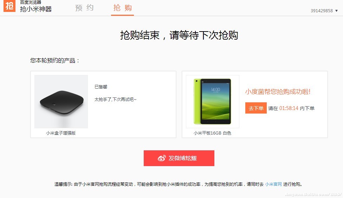Viewport: 343px width, 198px height.
Task: Click the 小米盒子增强版 product image
Action: point(61,102)
